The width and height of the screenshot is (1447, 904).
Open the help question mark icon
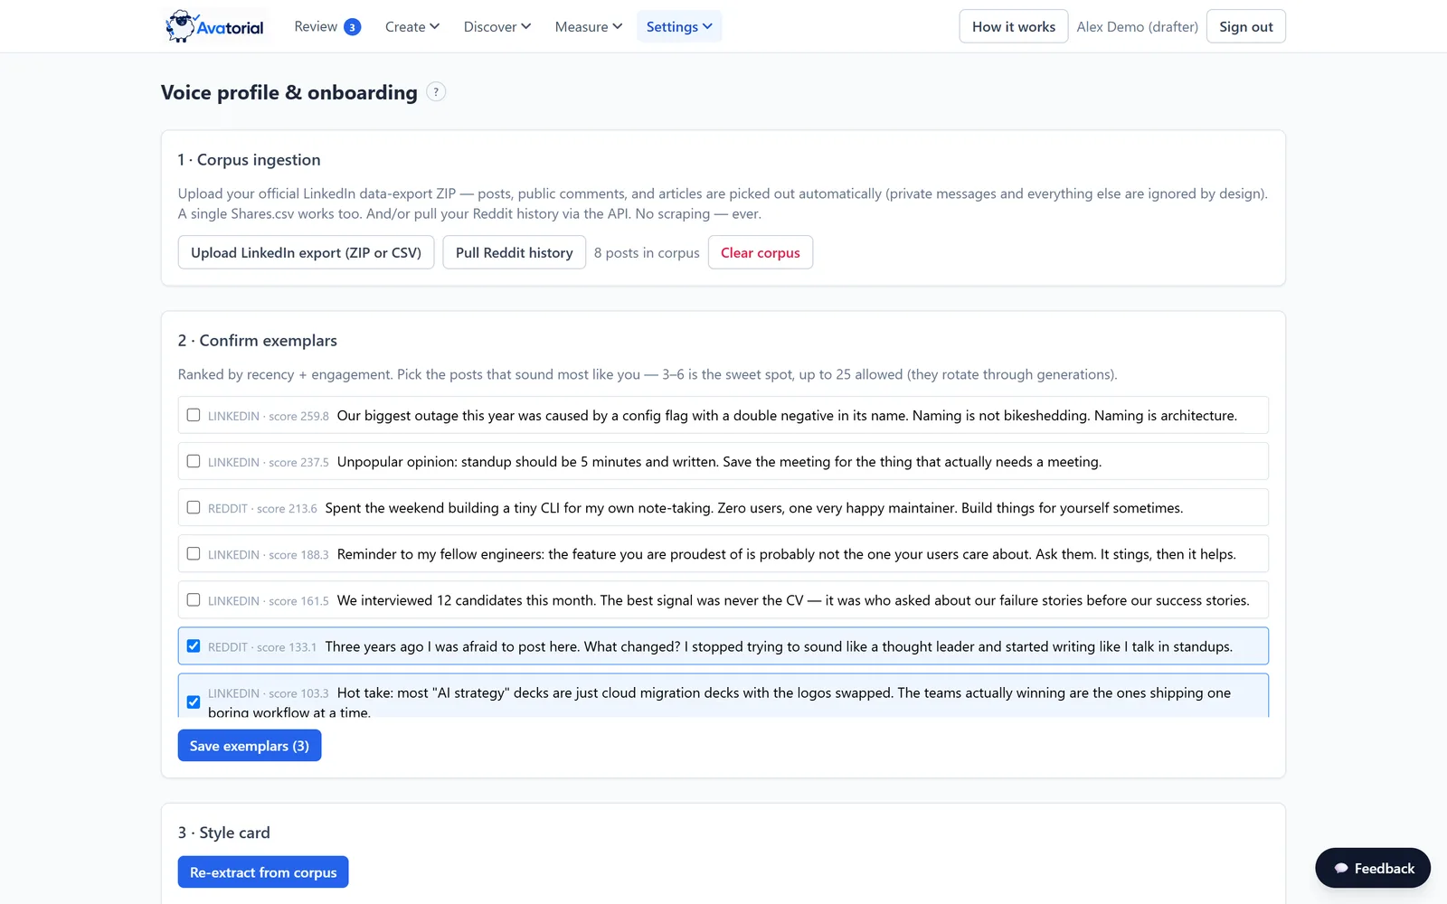(x=436, y=92)
